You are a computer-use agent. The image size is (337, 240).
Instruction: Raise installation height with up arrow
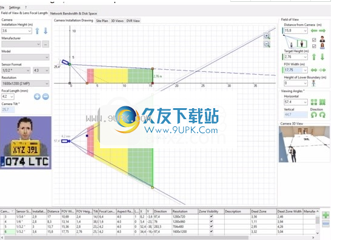click(x=37, y=31)
